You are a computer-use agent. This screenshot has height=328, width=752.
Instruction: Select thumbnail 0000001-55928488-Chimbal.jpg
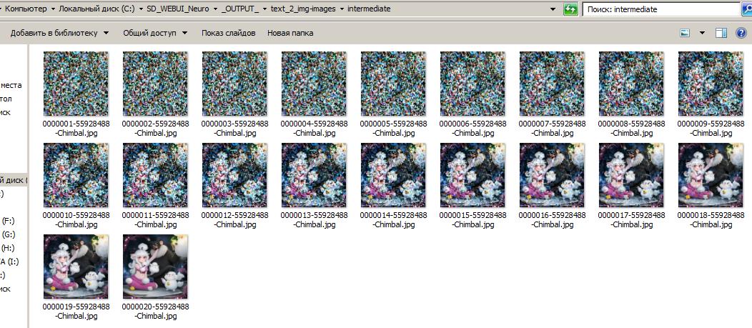click(x=76, y=84)
